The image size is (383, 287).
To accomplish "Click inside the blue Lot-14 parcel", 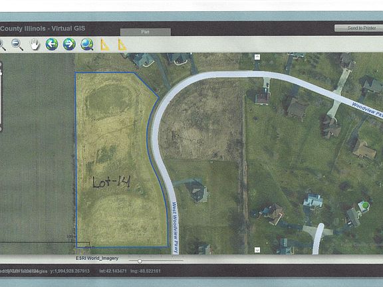I will [x=117, y=159].
